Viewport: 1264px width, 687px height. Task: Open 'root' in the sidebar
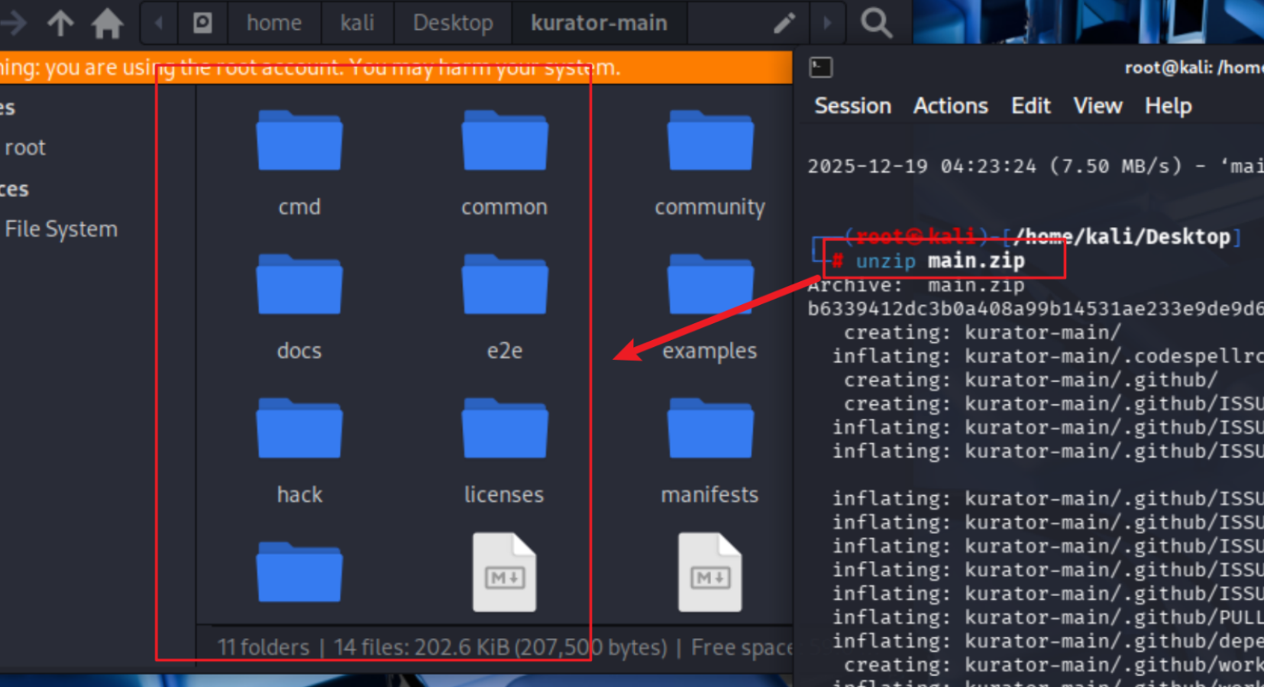pos(25,147)
